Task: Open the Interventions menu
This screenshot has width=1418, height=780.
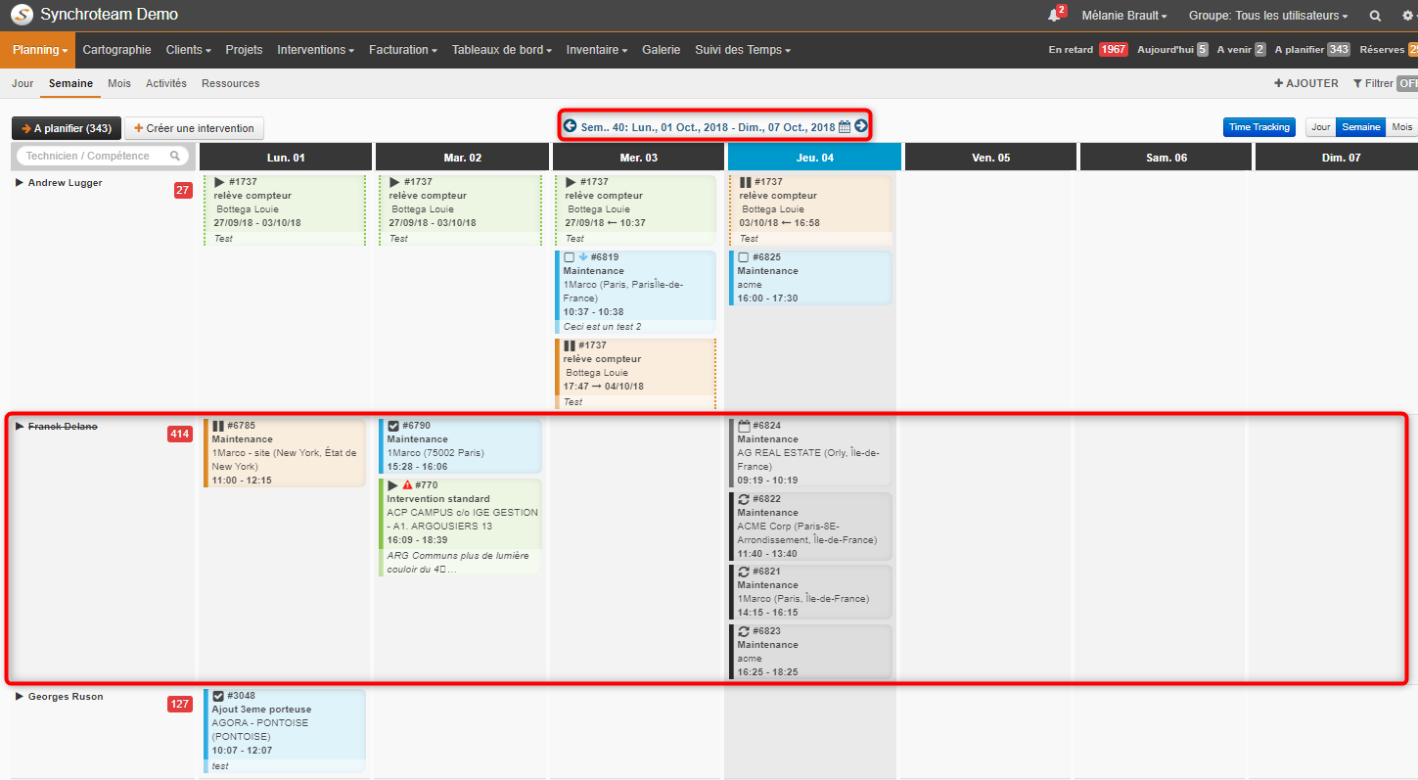Action: (315, 50)
